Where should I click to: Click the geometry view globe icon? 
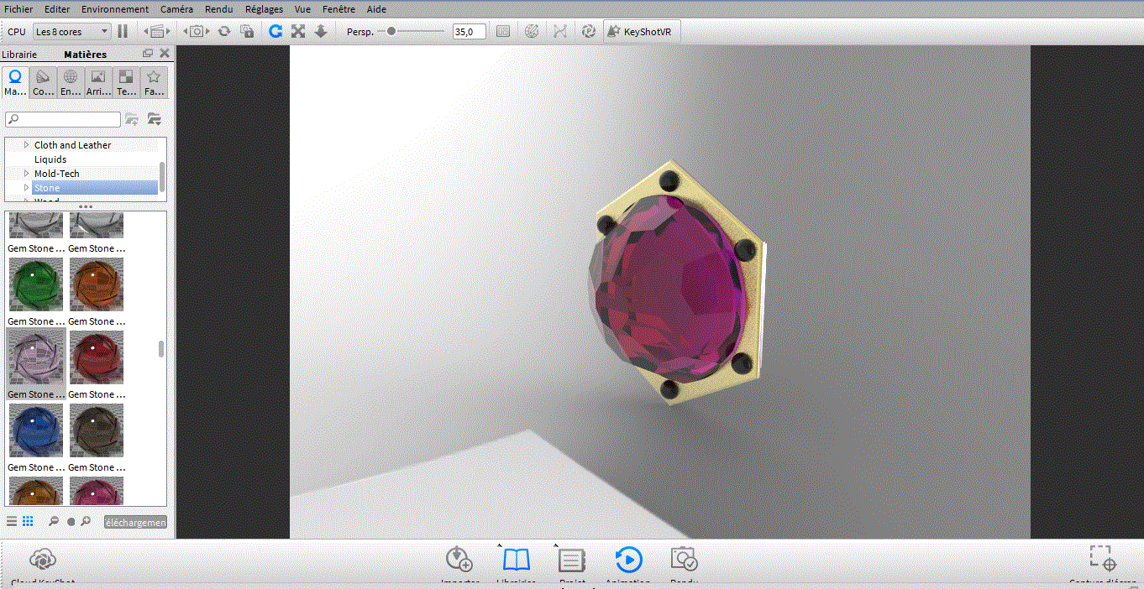532,31
